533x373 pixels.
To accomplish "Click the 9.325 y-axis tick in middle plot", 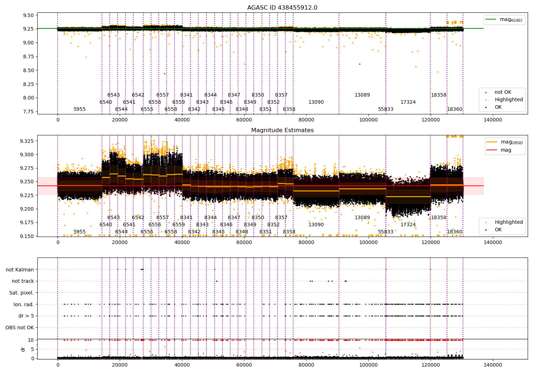I will [x=27, y=141].
